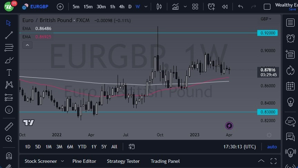Switch to 30m timeframe
The height and width of the screenshot is (168, 298).
click(x=101, y=7)
